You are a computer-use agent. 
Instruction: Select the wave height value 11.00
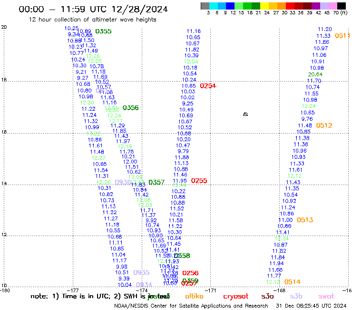(x=285, y=220)
